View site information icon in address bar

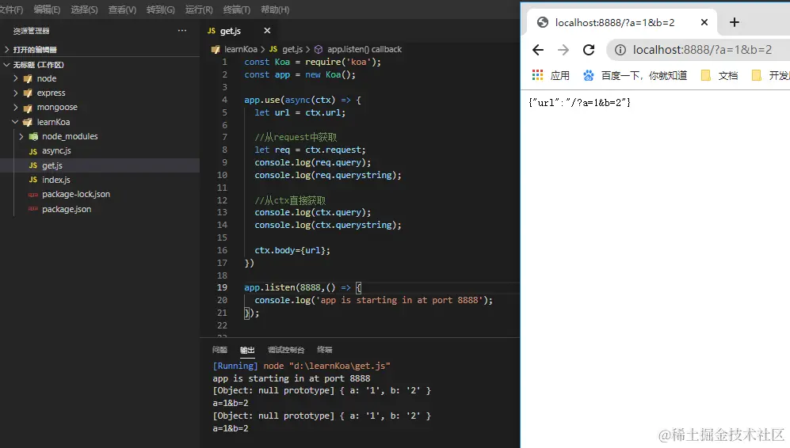620,50
